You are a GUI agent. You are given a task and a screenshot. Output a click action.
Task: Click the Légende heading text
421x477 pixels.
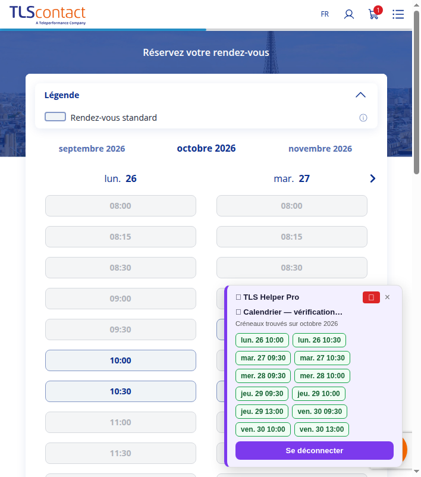(x=62, y=95)
